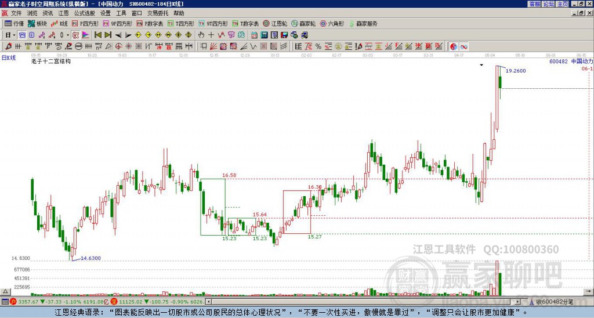This screenshot has height=318, width=594.
Task: Click the 16.30 price label
Action: (315, 187)
